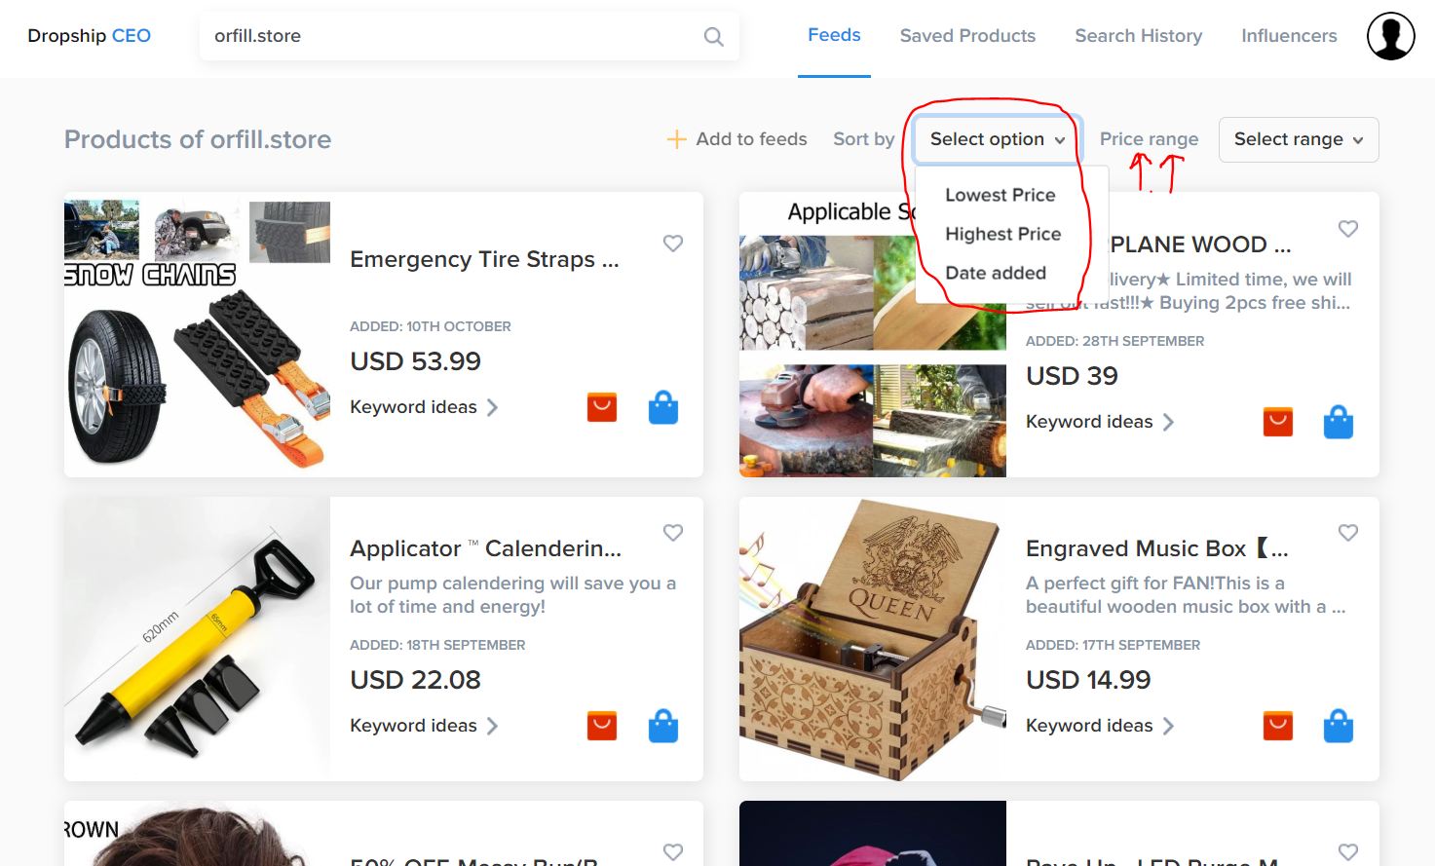Image resolution: width=1435 pixels, height=866 pixels.
Task: Open the AliExpress icon for Emergency Tire Straps
Action: tap(601, 407)
